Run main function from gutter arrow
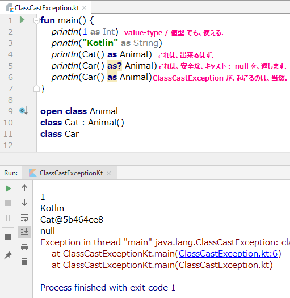Image resolution: width=290 pixels, height=298 pixels. click(22, 20)
